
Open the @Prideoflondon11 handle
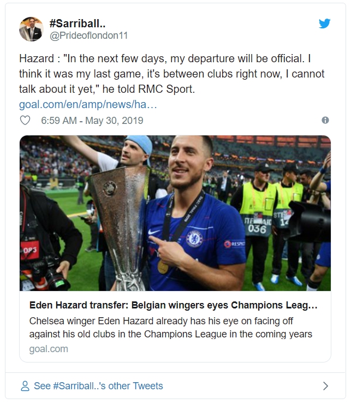coord(88,35)
